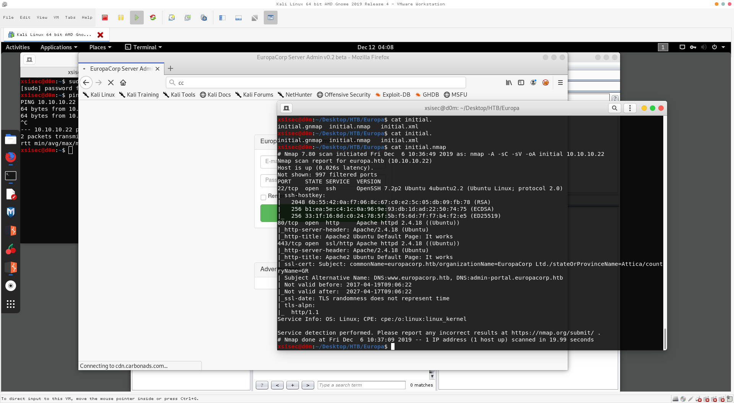Screen dimensions: 734x403
Task: Click the VMware take snapshot icon
Action: pyautogui.click(x=172, y=18)
